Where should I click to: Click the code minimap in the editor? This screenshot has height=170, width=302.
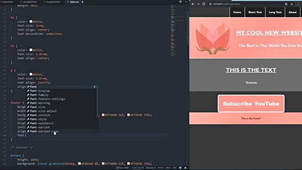(x=177, y=31)
